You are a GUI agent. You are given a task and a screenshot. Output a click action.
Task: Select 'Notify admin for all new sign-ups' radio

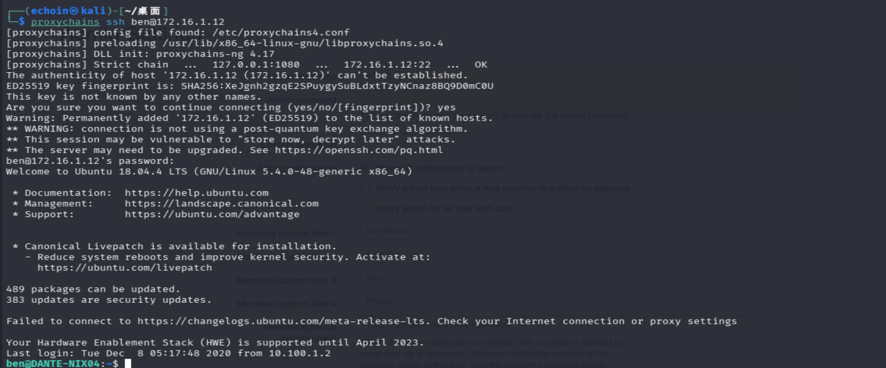pos(366,208)
